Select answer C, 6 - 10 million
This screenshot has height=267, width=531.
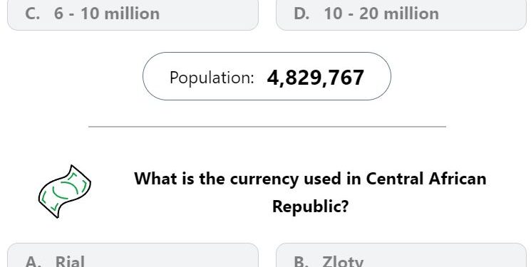(x=133, y=14)
